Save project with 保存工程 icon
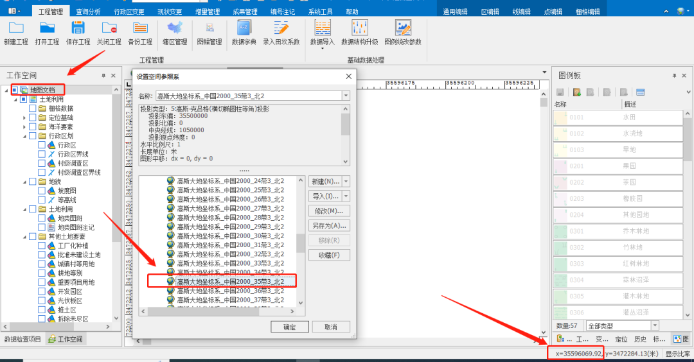Viewport: 694px width, 362px height. pos(78,28)
